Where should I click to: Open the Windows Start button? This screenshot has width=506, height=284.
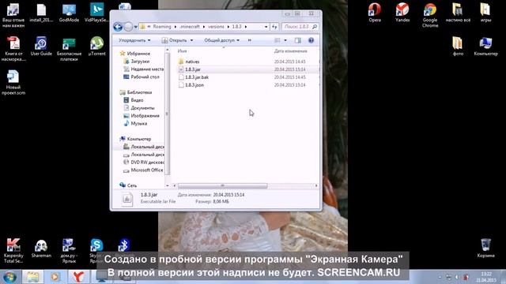9,277
